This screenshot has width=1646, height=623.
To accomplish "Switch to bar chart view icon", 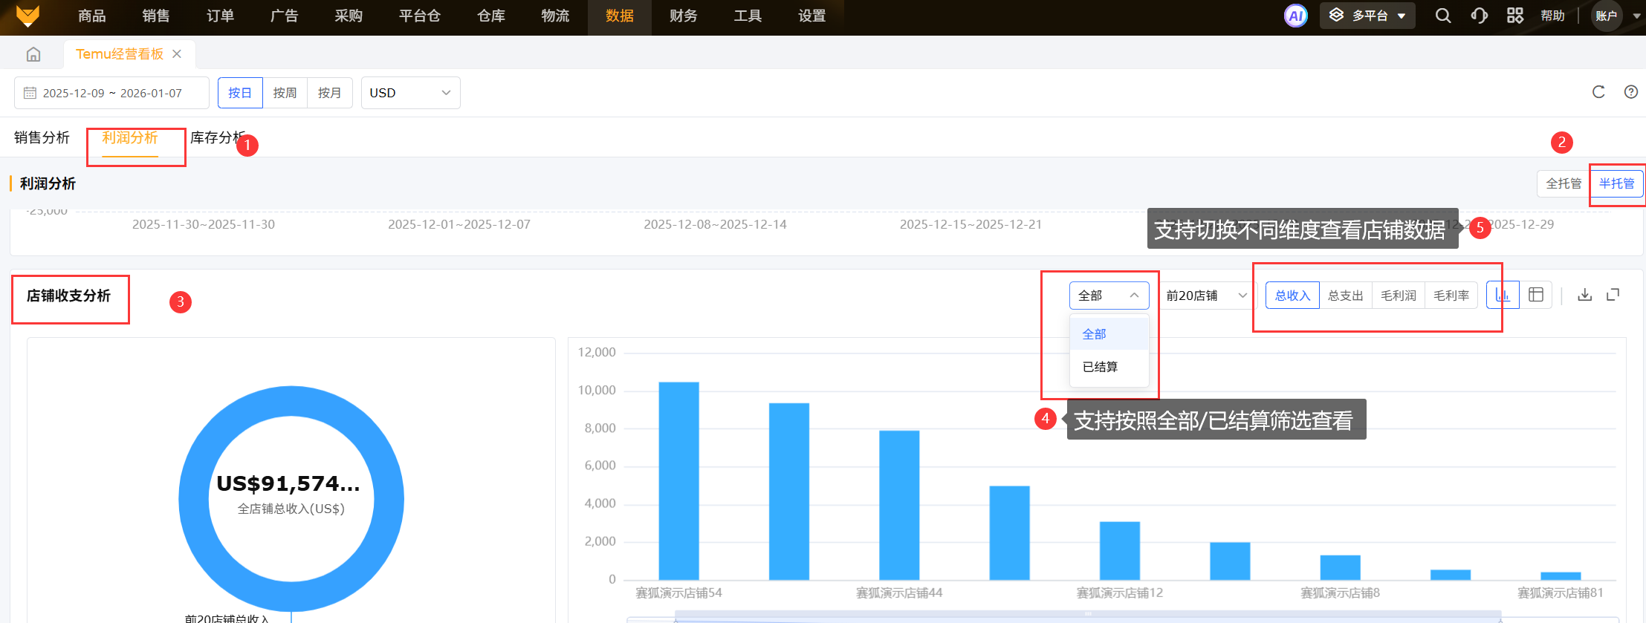I will click(1503, 295).
